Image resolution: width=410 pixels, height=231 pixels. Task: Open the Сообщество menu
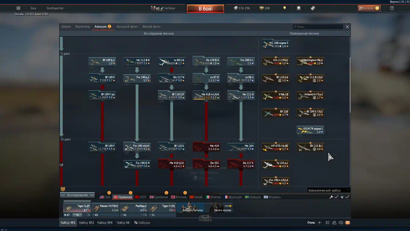(55, 8)
